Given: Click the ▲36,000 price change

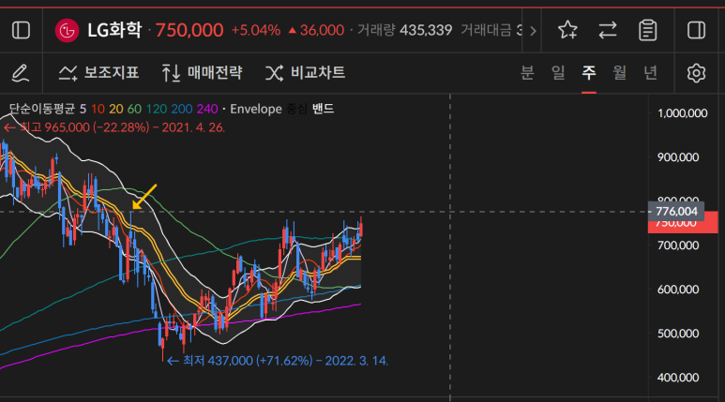Looking at the screenshot, I should point(316,31).
